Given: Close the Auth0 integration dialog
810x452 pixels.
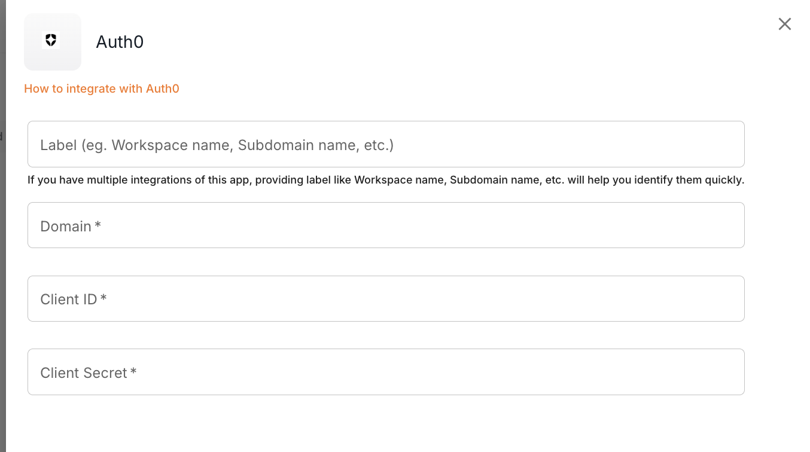Looking at the screenshot, I should coord(784,24).
